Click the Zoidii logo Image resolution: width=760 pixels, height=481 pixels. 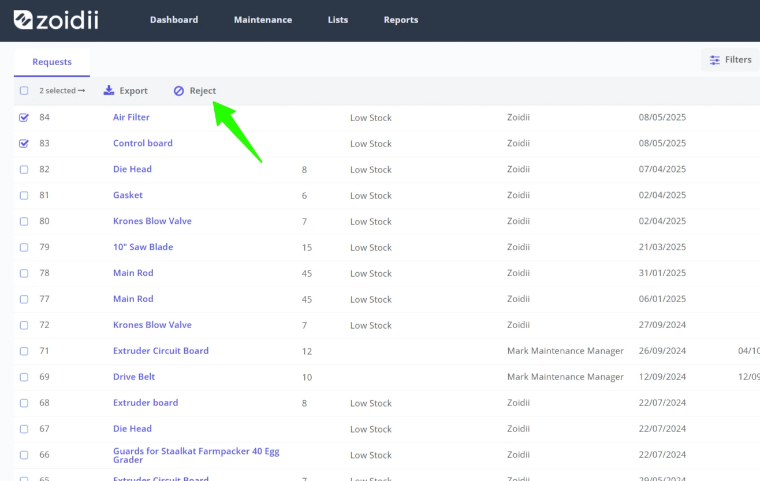point(56,20)
